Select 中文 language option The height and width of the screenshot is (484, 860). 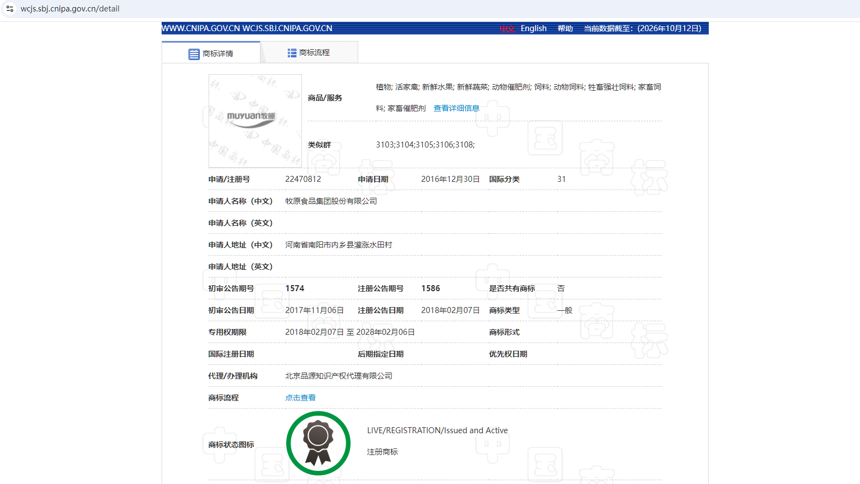tap(507, 28)
